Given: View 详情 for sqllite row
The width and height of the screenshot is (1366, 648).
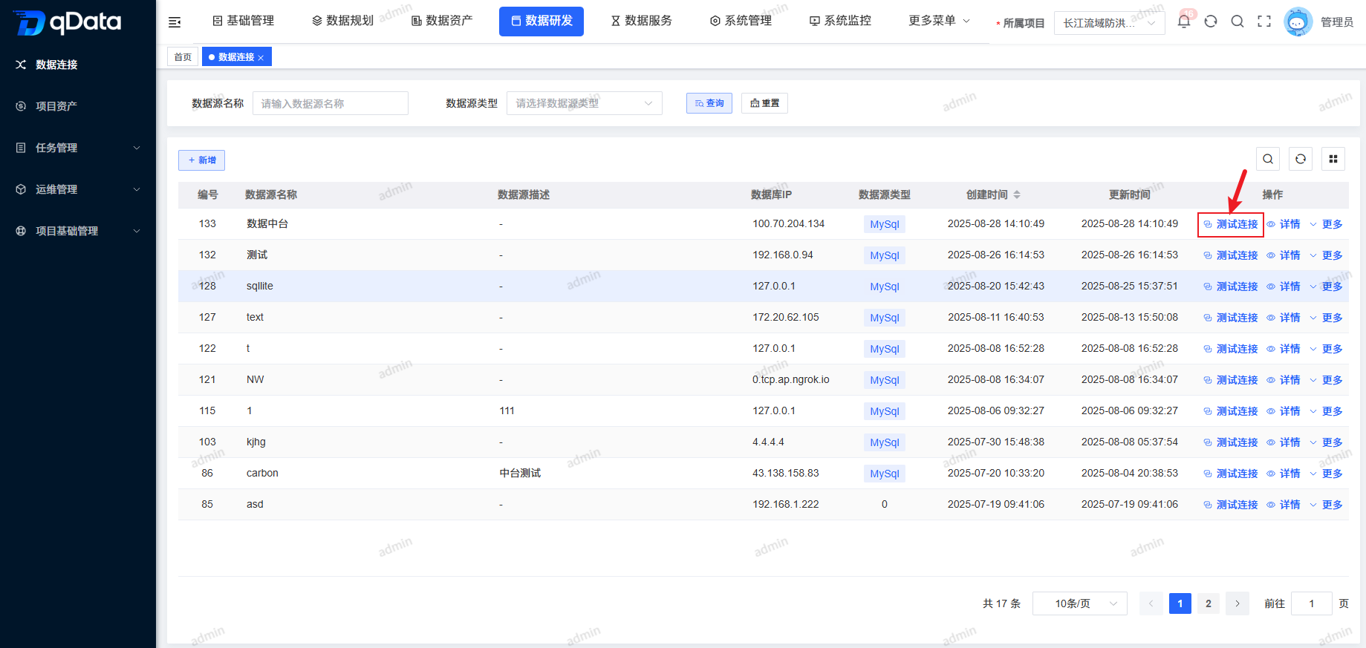Looking at the screenshot, I should pyautogui.click(x=1284, y=287).
